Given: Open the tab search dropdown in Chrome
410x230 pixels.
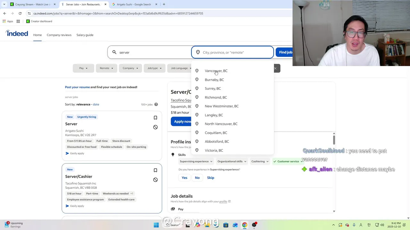Looking at the screenshot, I should tap(4, 4).
